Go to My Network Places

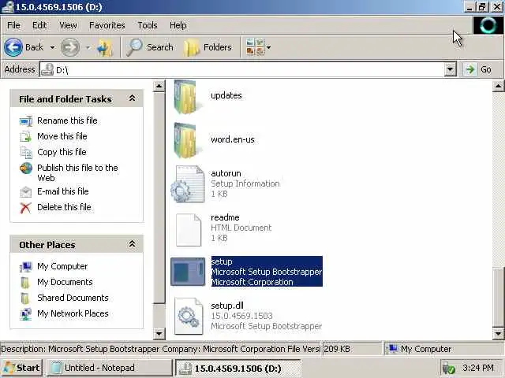(x=73, y=313)
